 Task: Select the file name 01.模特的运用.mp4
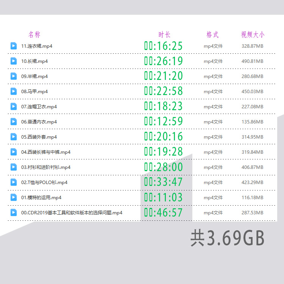pyautogui.click(x=41, y=198)
